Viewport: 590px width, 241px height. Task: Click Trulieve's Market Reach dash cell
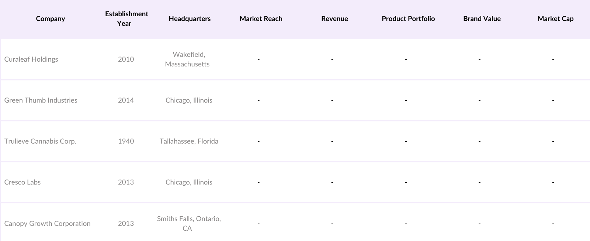258,141
